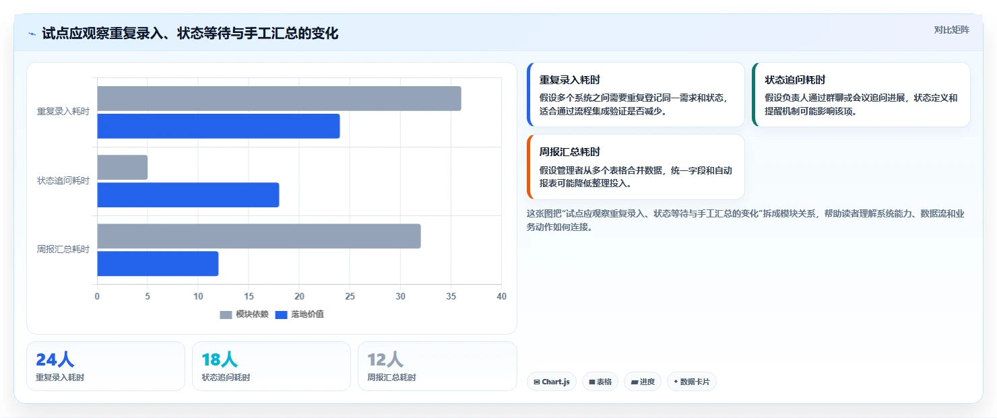
Task: Open the 状态追问耗时 description card with green edge
Action: coord(861,95)
